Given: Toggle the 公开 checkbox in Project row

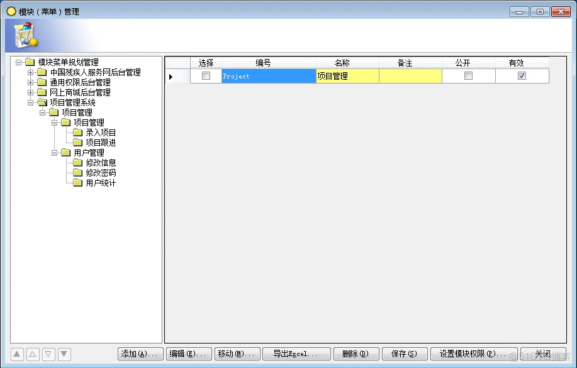Looking at the screenshot, I should coord(468,75).
